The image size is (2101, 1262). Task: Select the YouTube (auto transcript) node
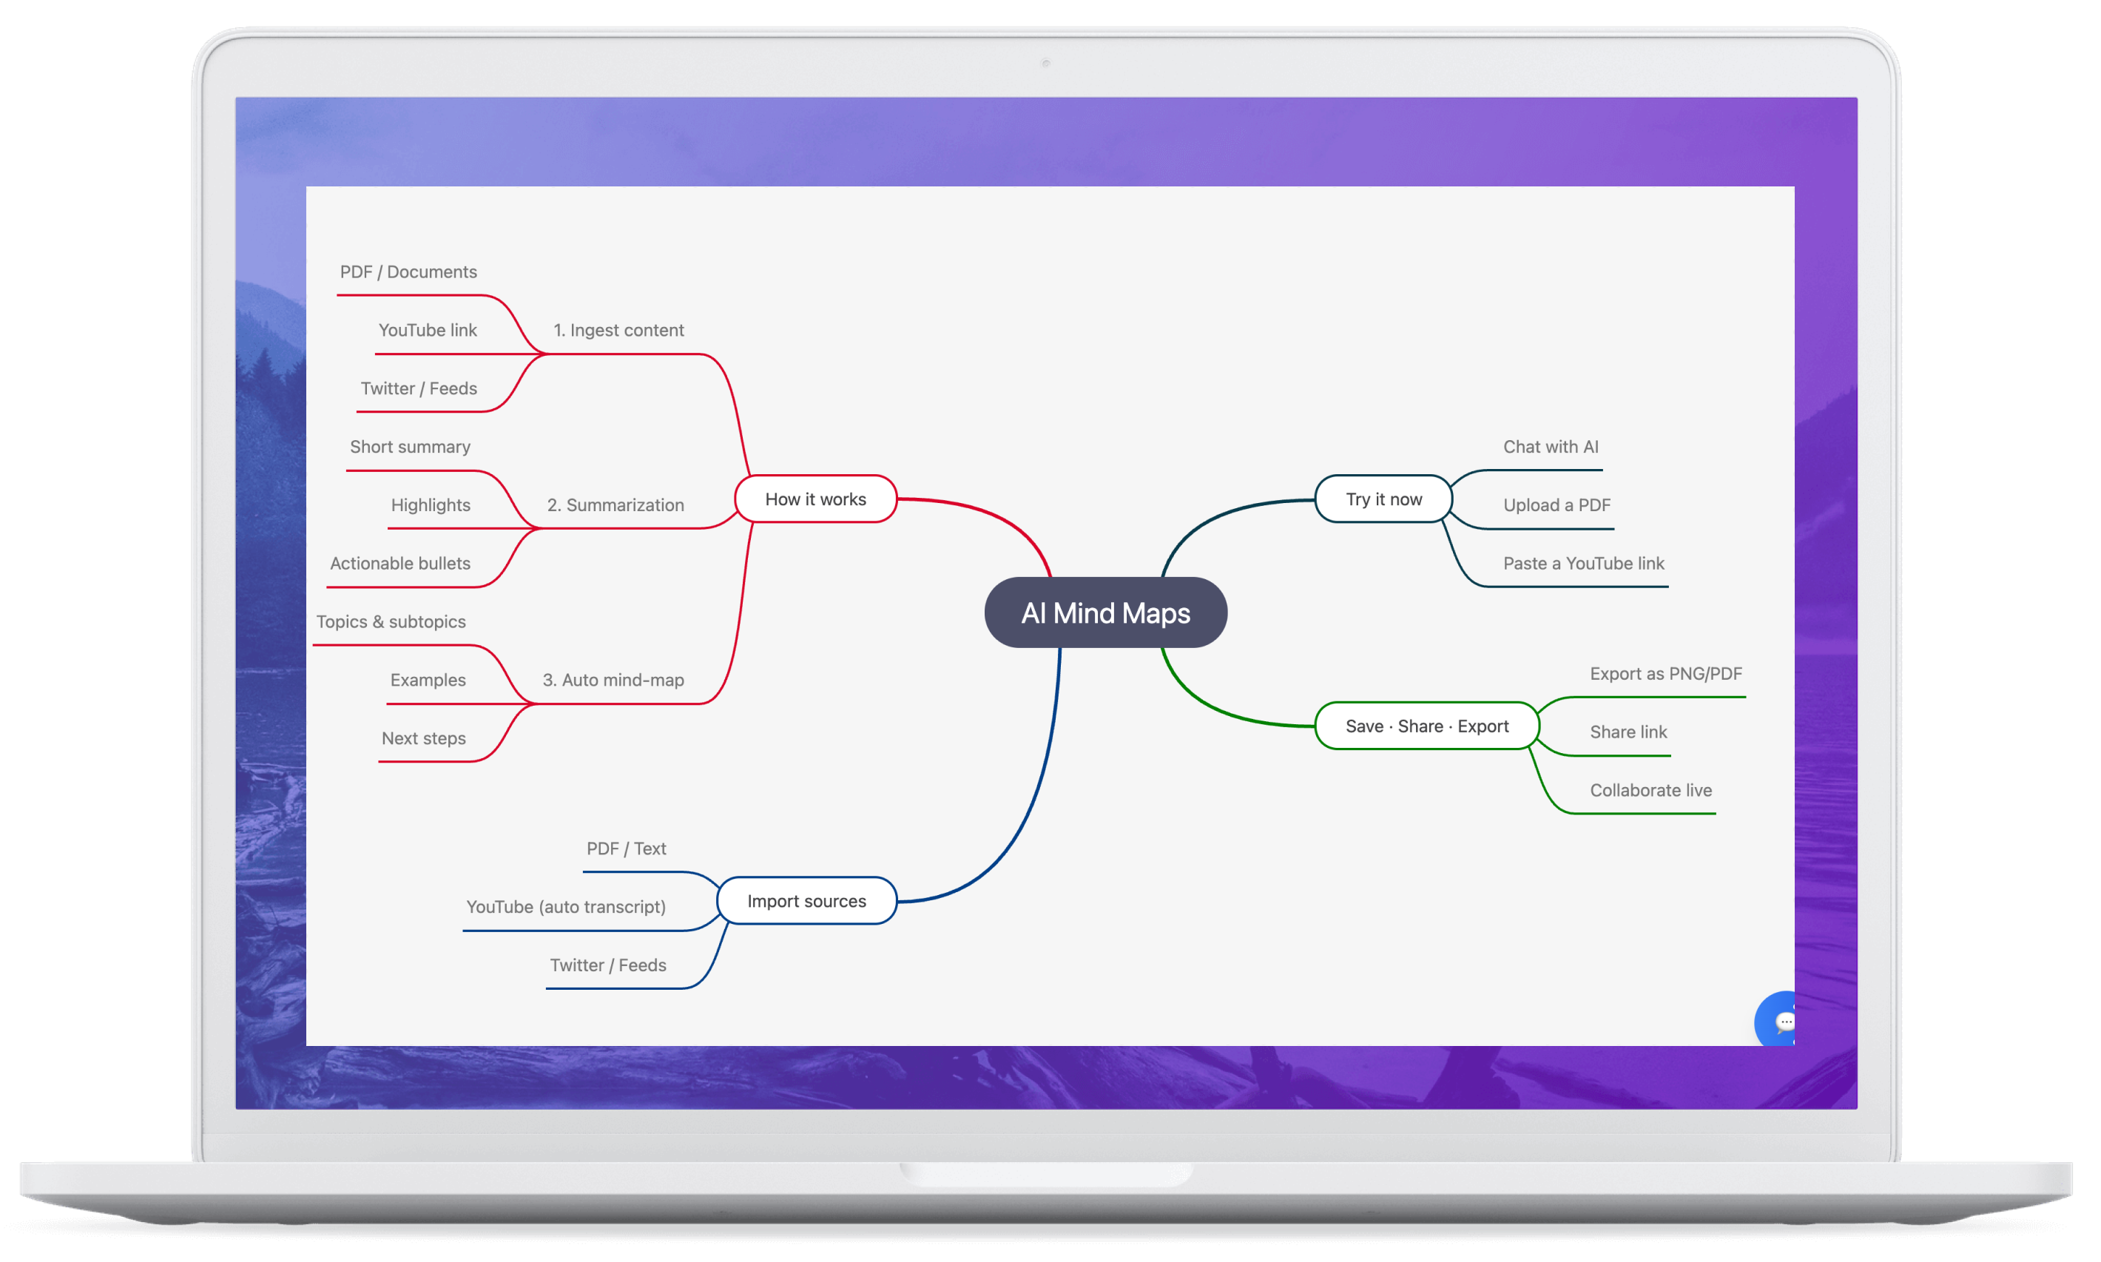[x=566, y=906]
